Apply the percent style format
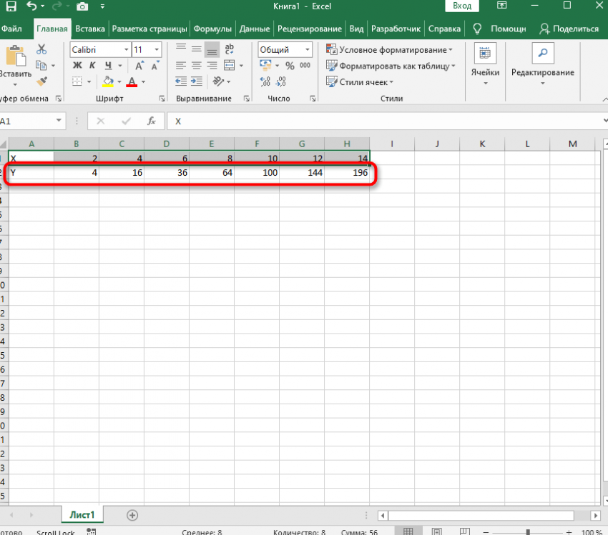 [x=290, y=66]
